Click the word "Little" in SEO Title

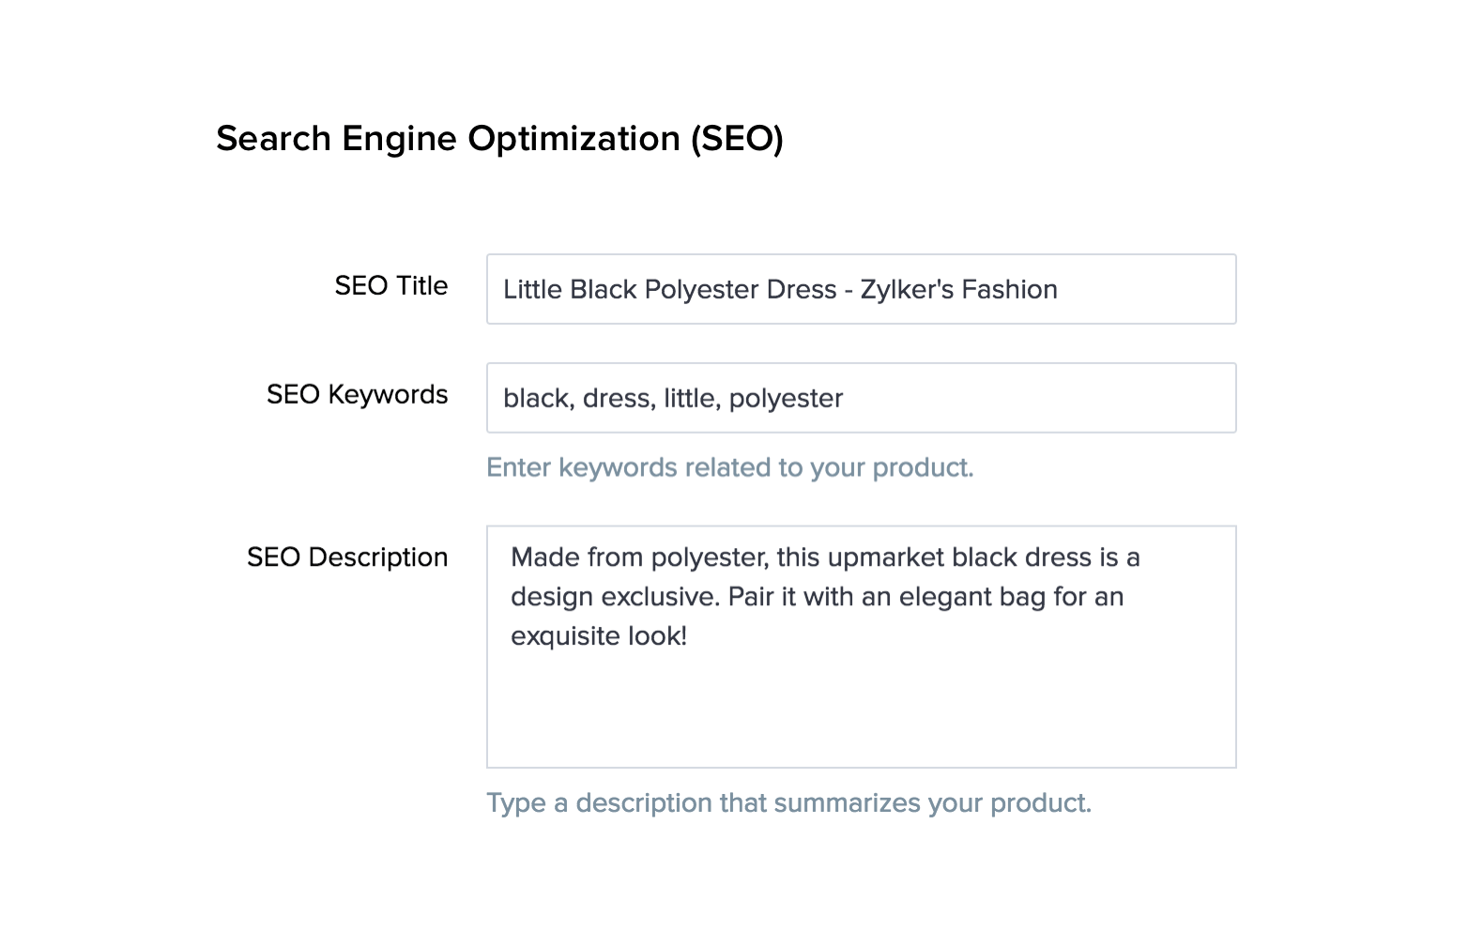(x=532, y=289)
